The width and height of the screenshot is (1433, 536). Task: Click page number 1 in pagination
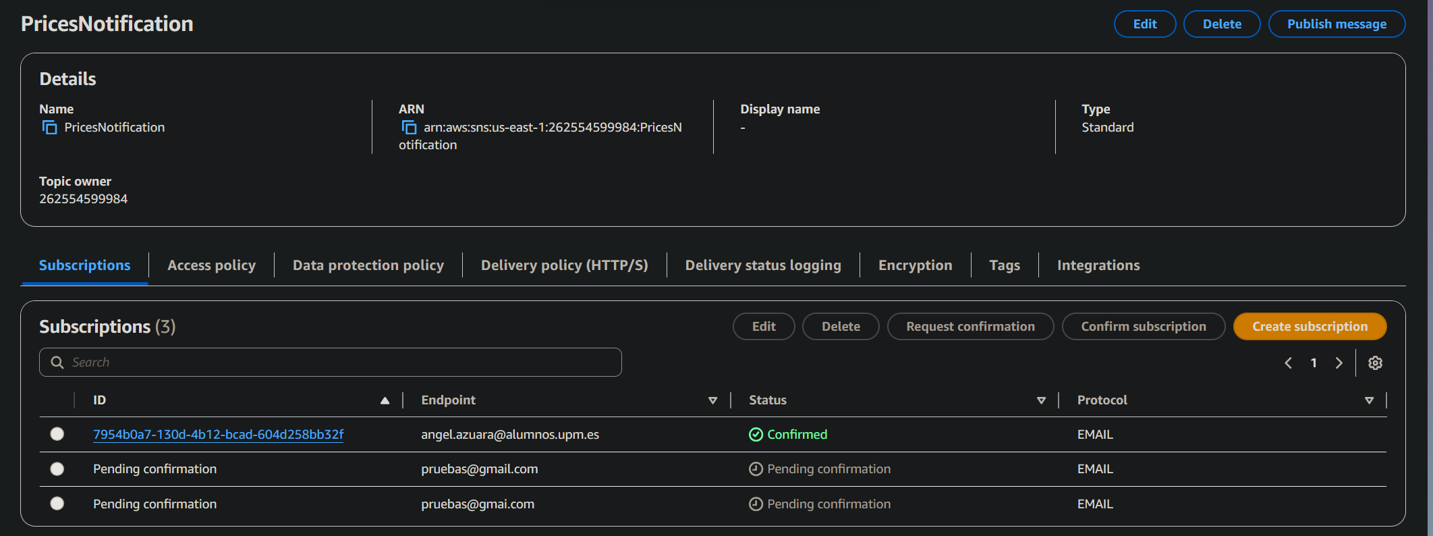[x=1314, y=363]
